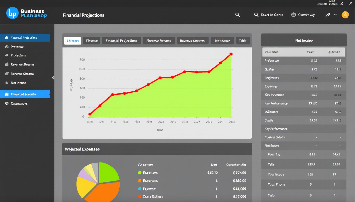Click the "Conver Day" button in header
Image resolution: width=355 pixels, height=202 pixels.
303,15
